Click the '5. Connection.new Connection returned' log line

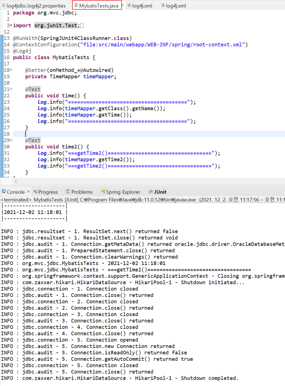(88, 346)
